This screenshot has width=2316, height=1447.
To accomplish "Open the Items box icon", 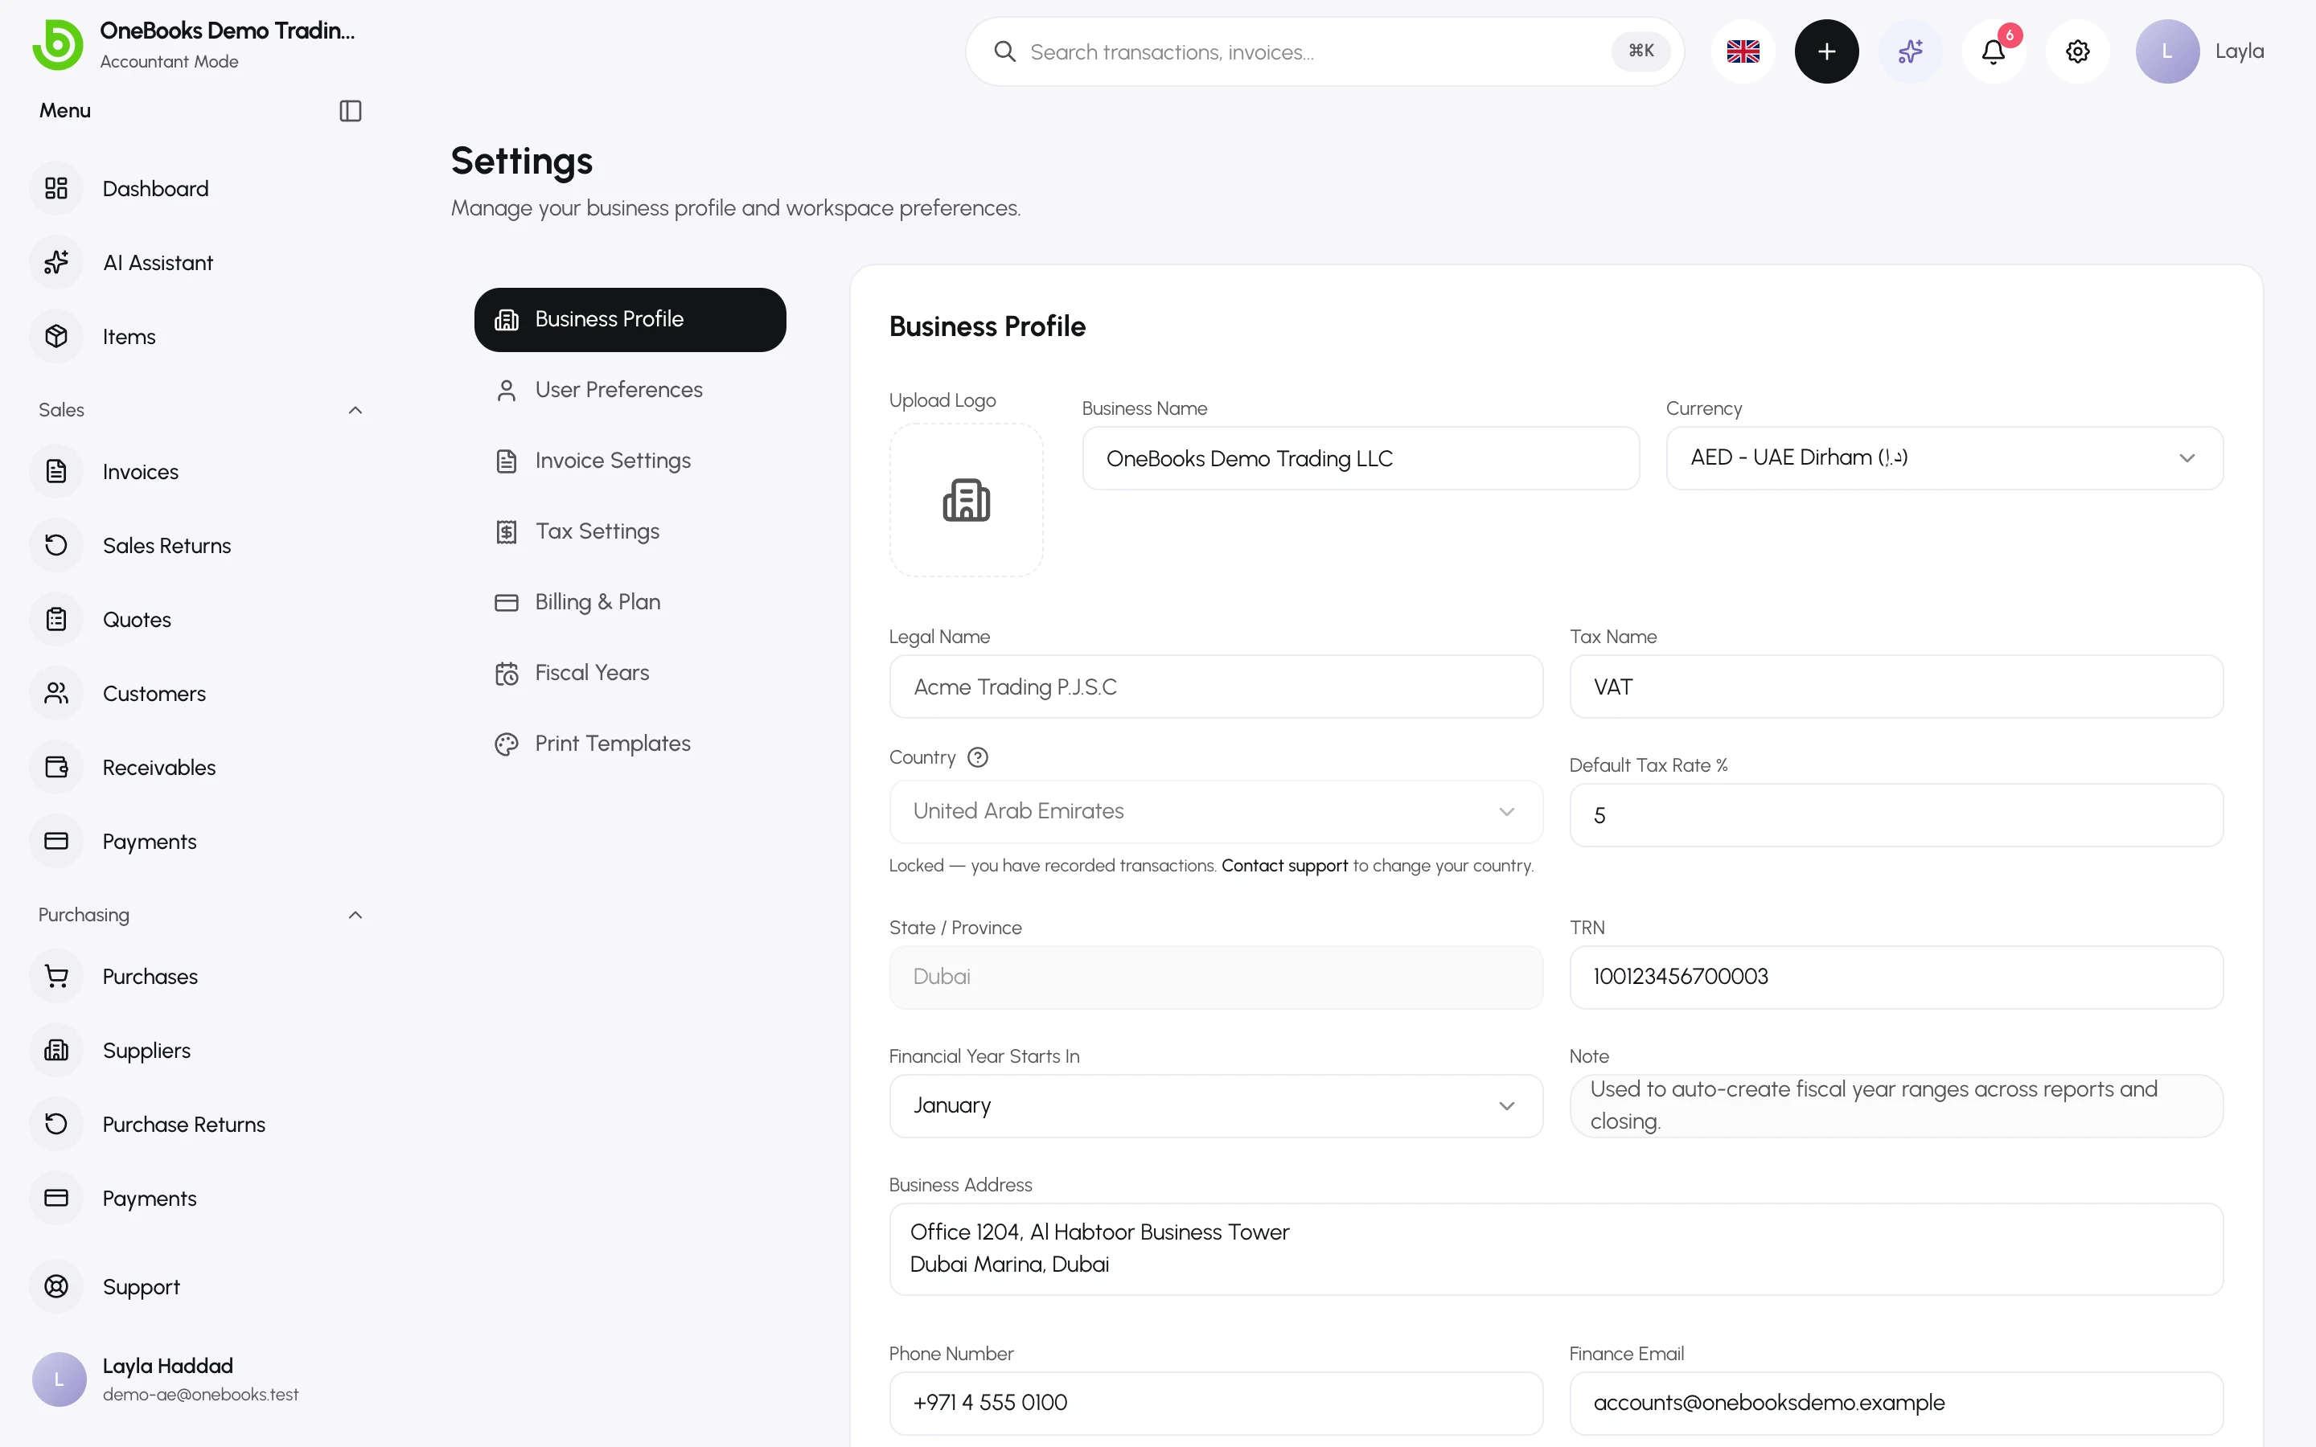I will tap(56, 336).
